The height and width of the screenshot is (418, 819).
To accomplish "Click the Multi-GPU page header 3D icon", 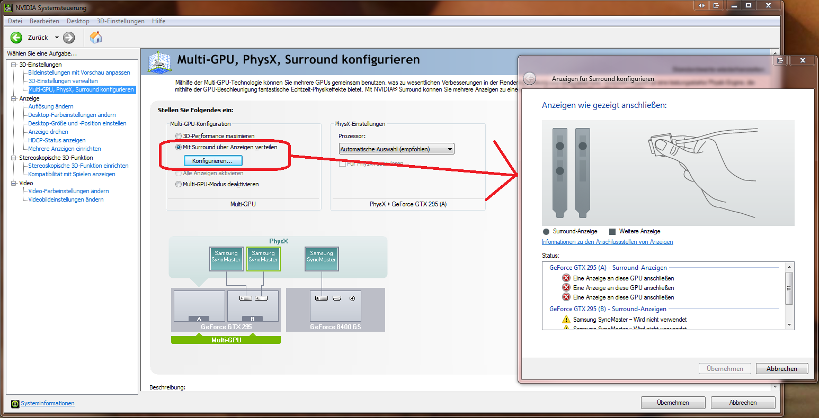I will point(158,61).
